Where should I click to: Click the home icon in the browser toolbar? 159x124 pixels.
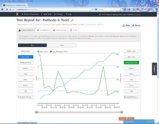pos(129,10)
